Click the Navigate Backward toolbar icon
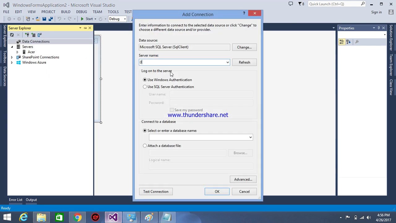The width and height of the screenshot is (396, 223). pyautogui.click(x=9, y=19)
